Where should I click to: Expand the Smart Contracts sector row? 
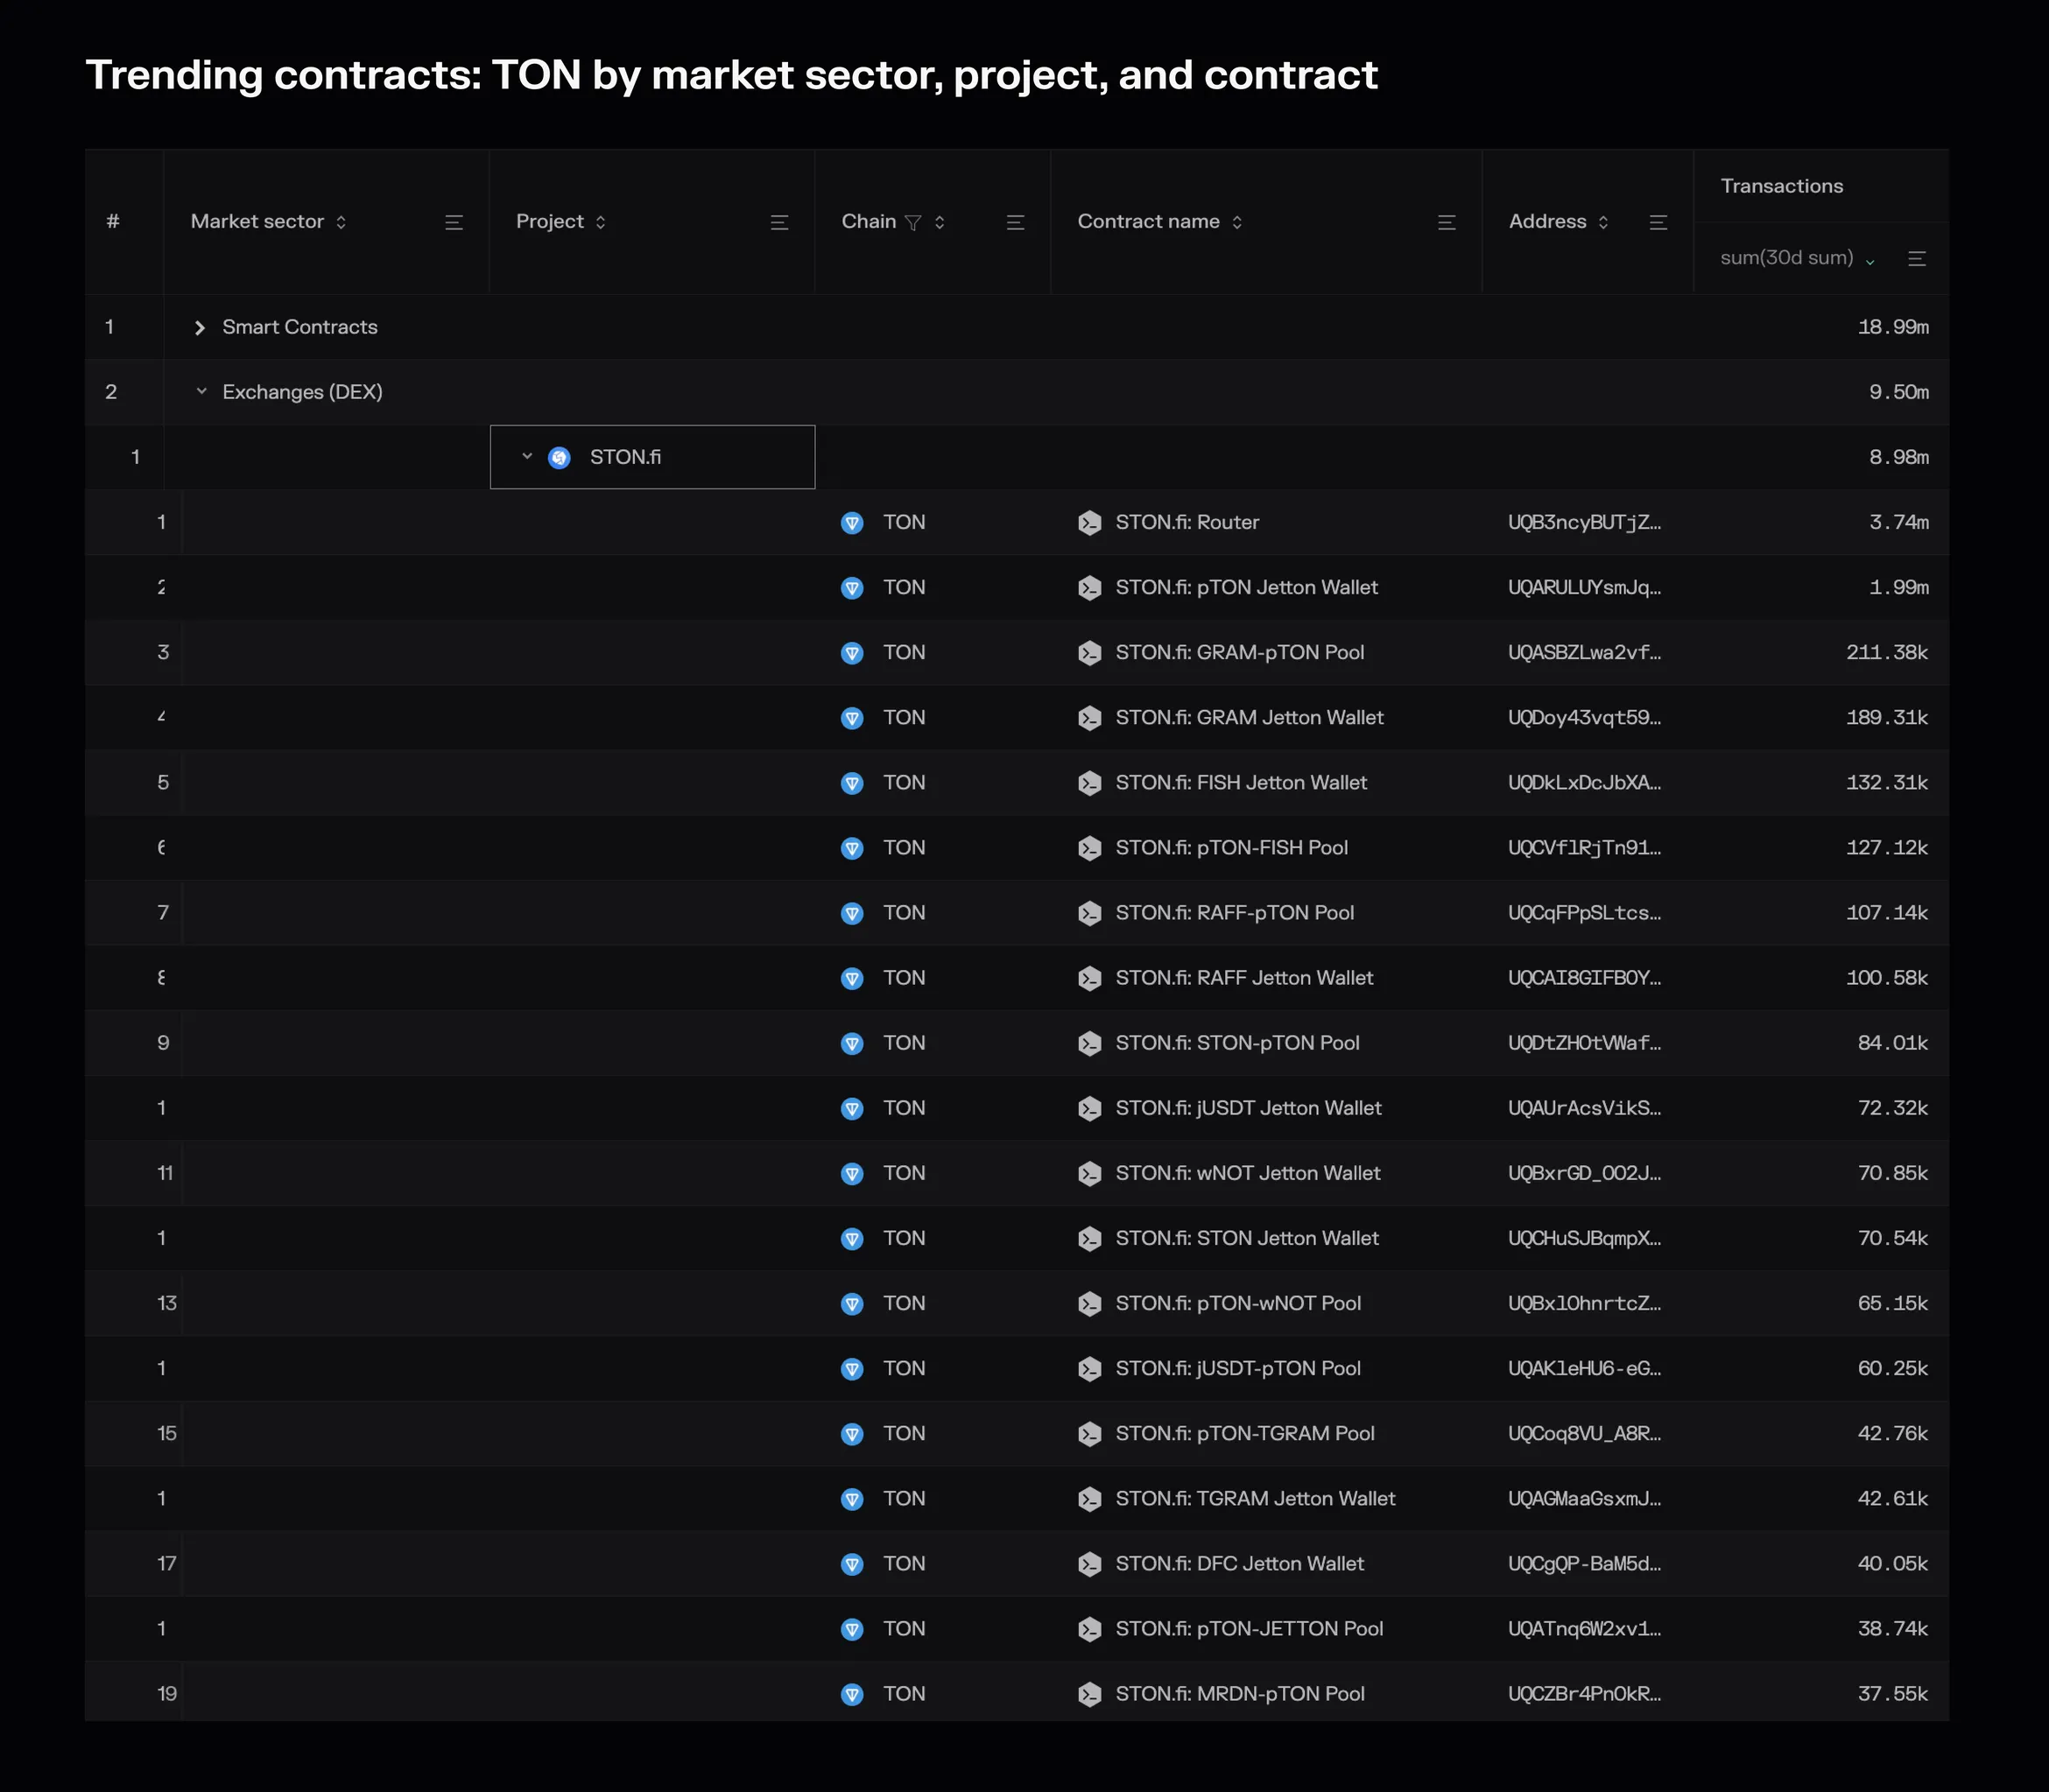point(200,328)
